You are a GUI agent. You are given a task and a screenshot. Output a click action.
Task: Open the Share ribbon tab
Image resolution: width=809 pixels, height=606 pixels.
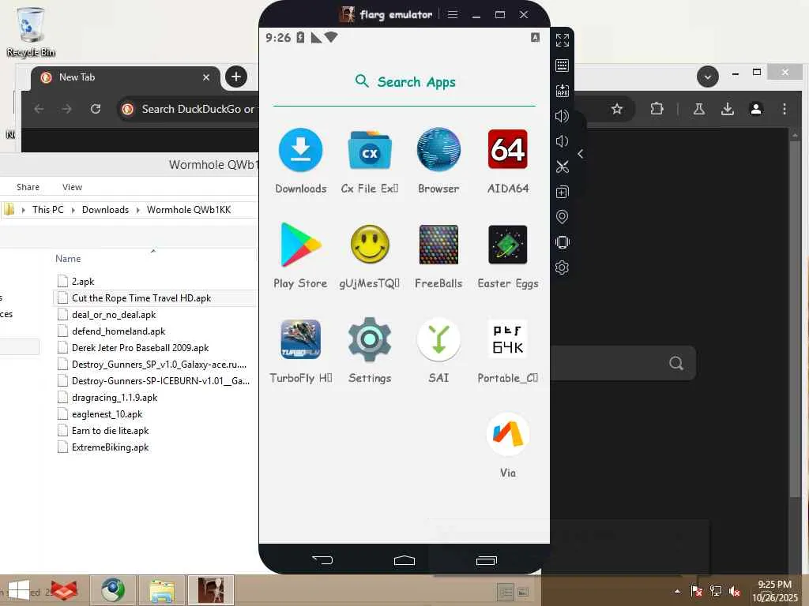point(28,187)
